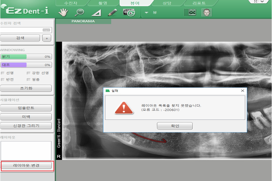Click the image reset camera icon
Image resolution: width=272 pixels, height=181 pixels.
tap(129, 13)
